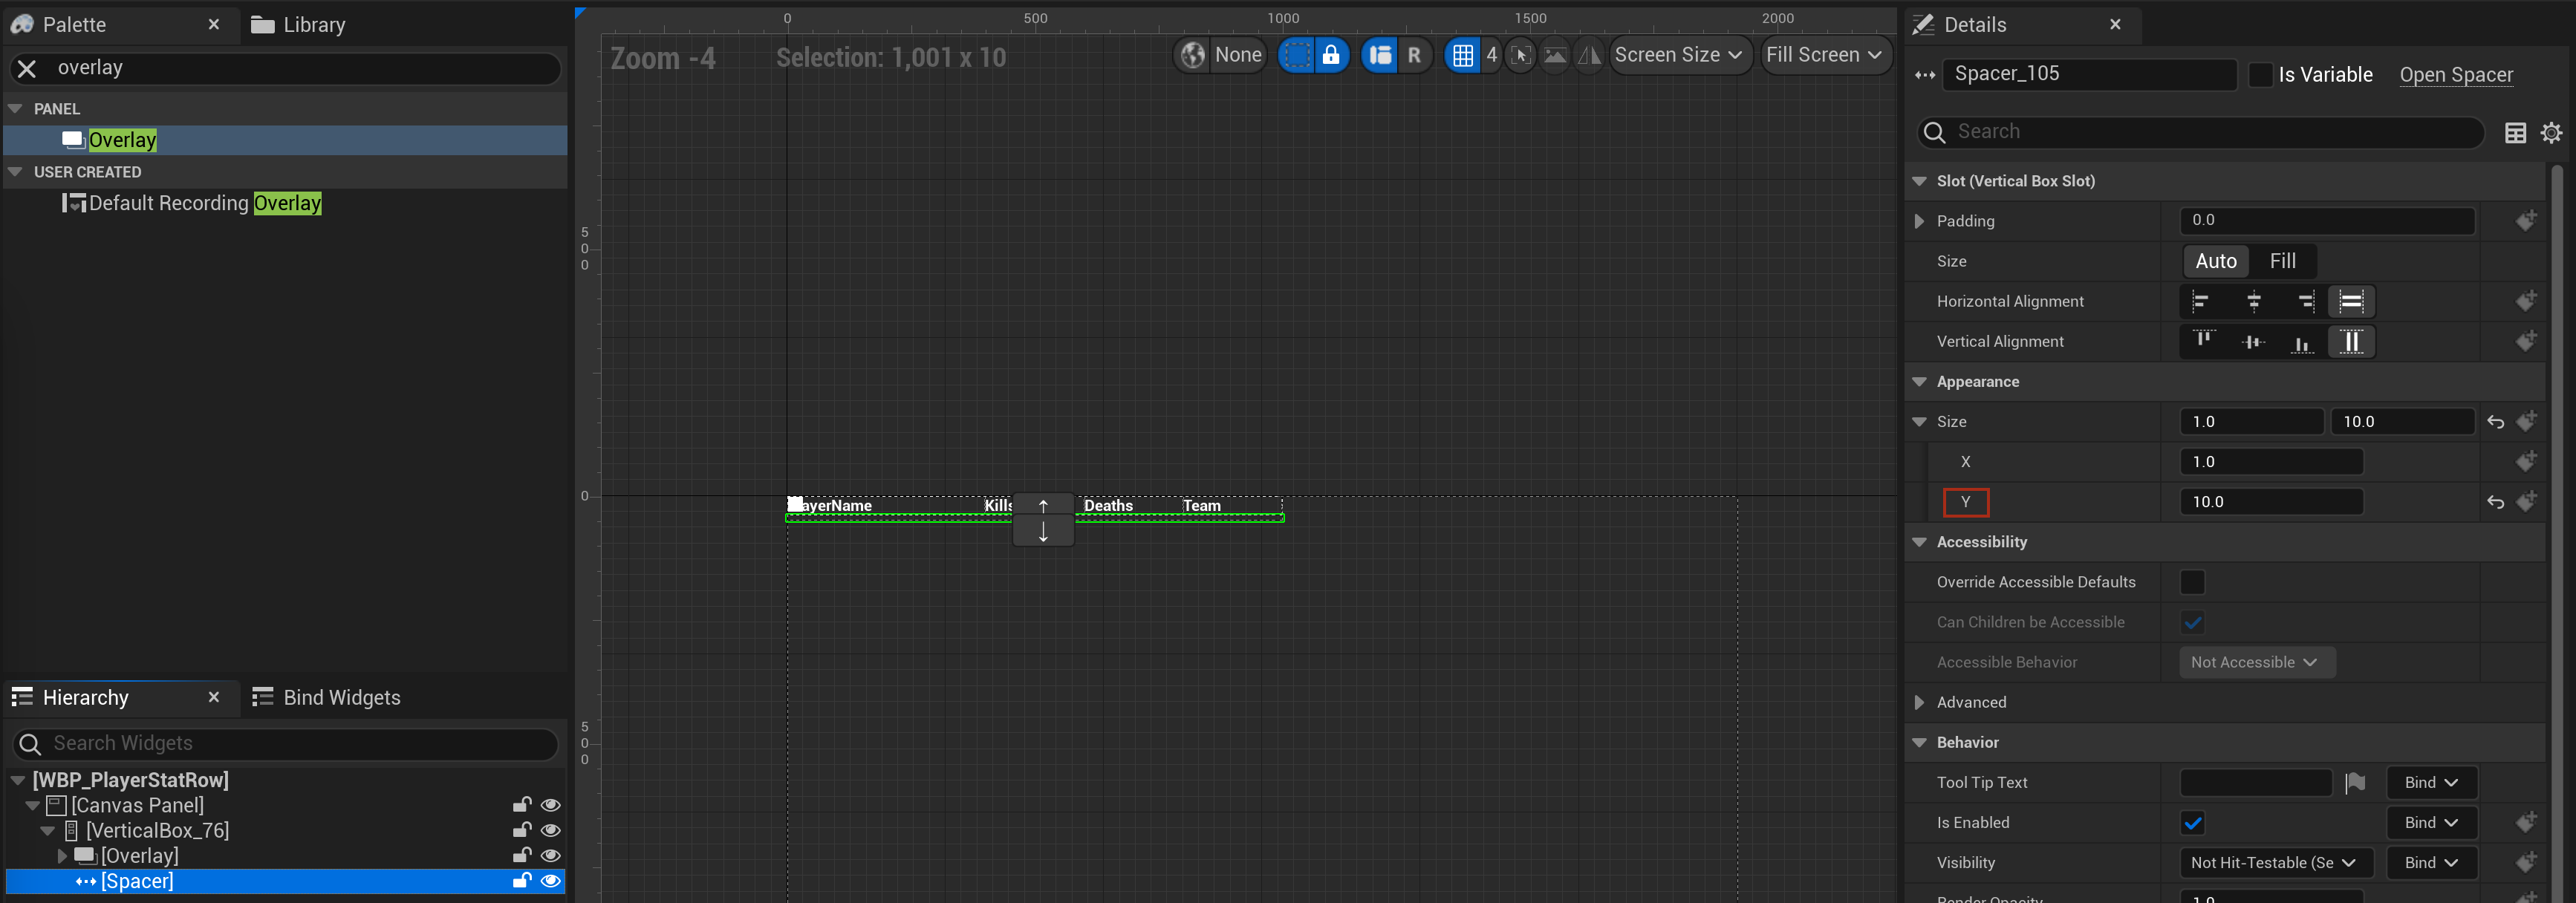The width and height of the screenshot is (2576, 903).
Task: Open the Screen Size dropdown
Action: tap(1679, 55)
